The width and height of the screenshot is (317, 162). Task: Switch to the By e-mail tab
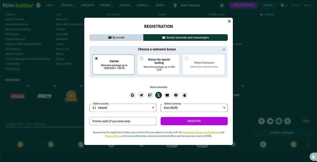pos(116,37)
